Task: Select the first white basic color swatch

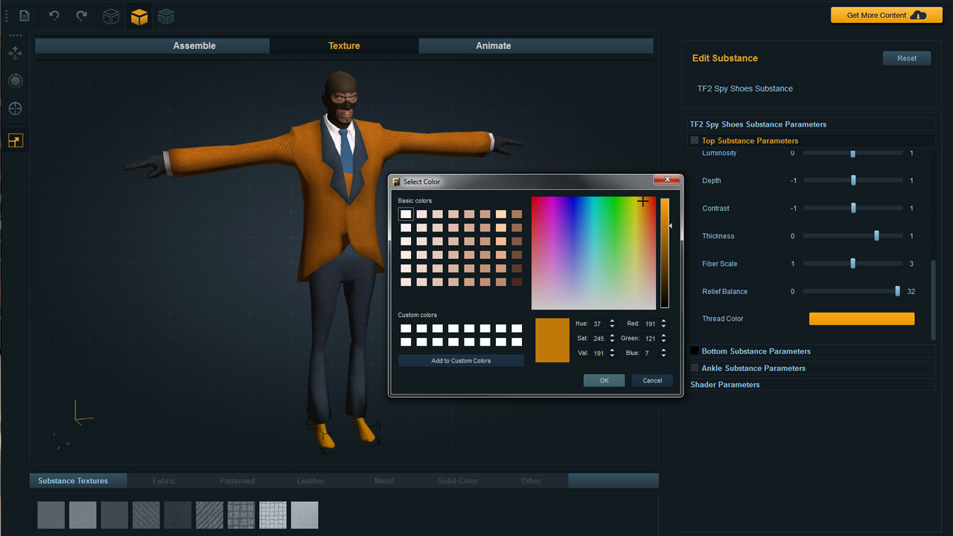Action: click(x=406, y=214)
